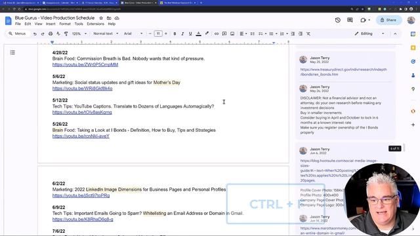Image resolution: width=420 pixels, height=236 pixels.
Task: Open the text alignment dropdown
Action: [x=243, y=33]
